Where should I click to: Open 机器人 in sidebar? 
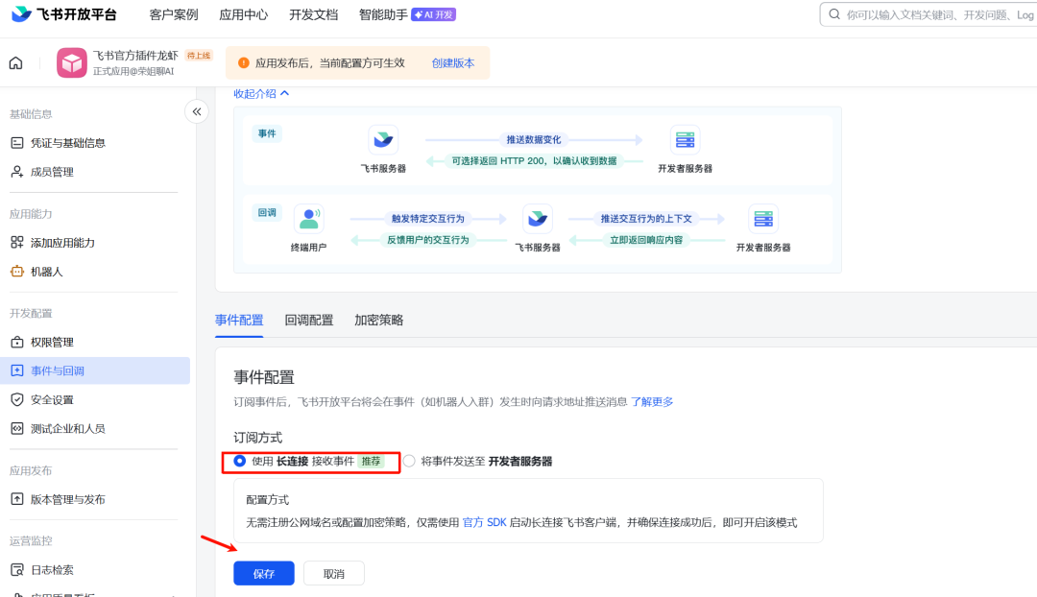[46, 272]
